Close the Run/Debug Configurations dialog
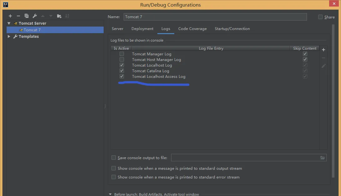The image size is (341, 196). 334,3
